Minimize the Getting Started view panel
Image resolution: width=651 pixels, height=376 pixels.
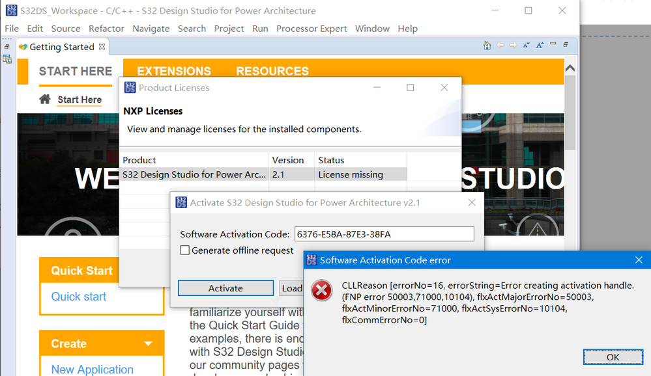pyautogui.click(x=553, y=44)
